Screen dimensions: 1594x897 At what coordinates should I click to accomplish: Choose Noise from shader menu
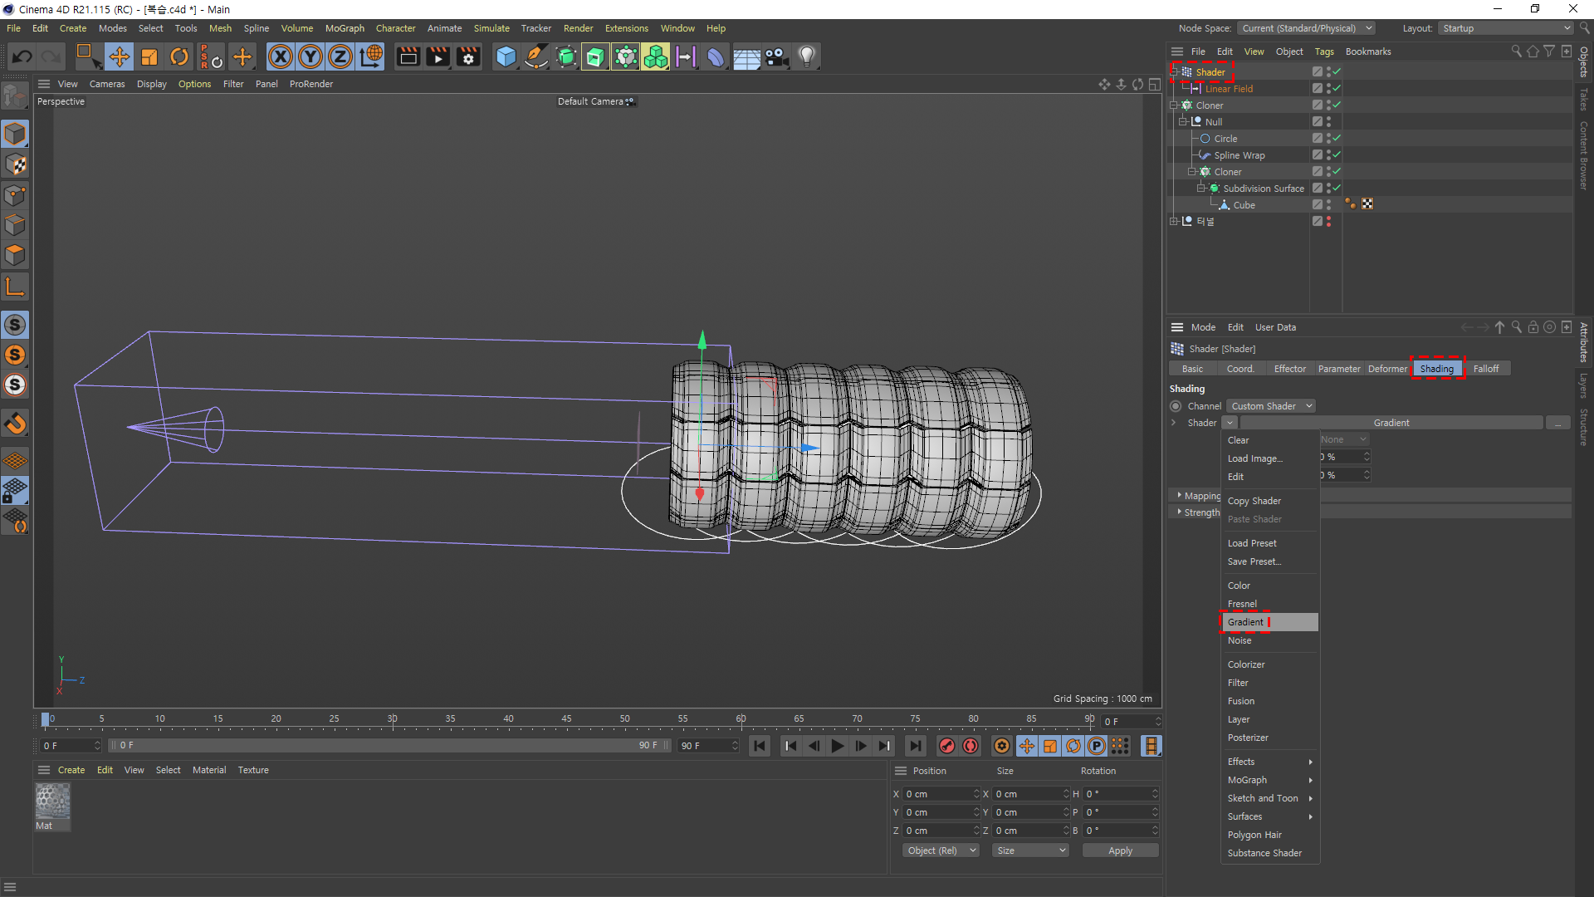[1240, 640]
